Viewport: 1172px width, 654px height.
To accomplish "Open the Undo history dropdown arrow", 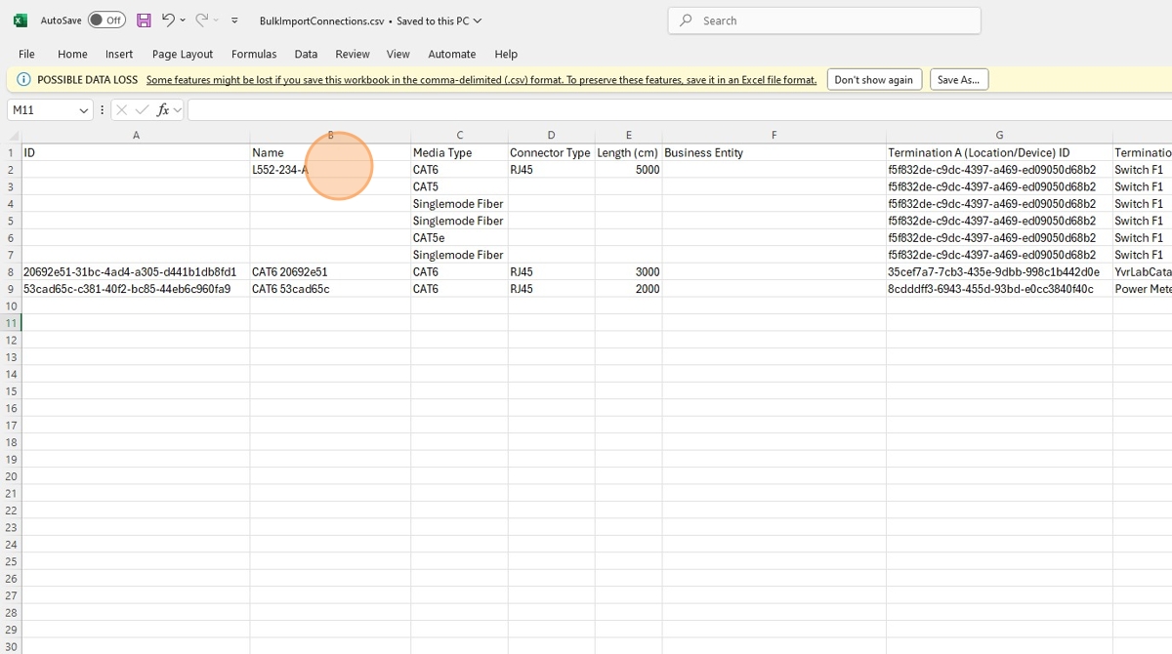I will tap(182, 20).
